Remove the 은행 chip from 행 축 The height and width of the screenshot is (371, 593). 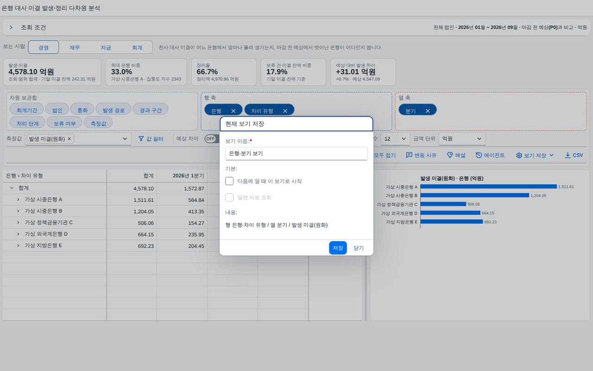coord(233,111)
